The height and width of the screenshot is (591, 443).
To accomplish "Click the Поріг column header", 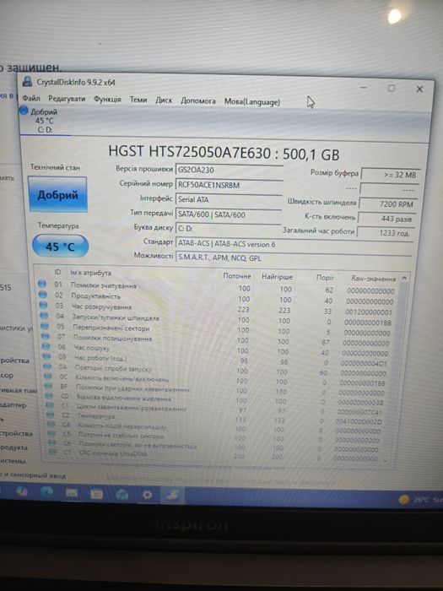I will click(x=325, y=278).
